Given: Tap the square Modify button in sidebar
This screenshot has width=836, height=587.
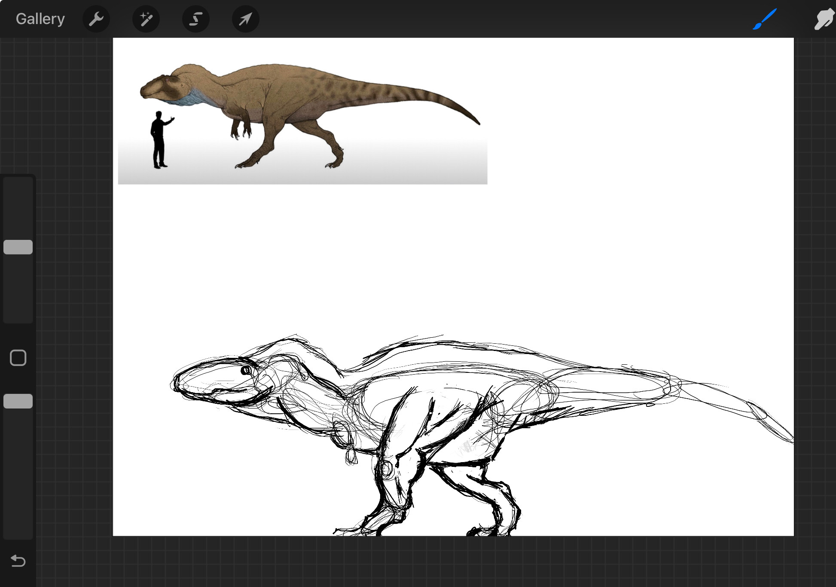Looking at the screenshot, I should (18, 358).
